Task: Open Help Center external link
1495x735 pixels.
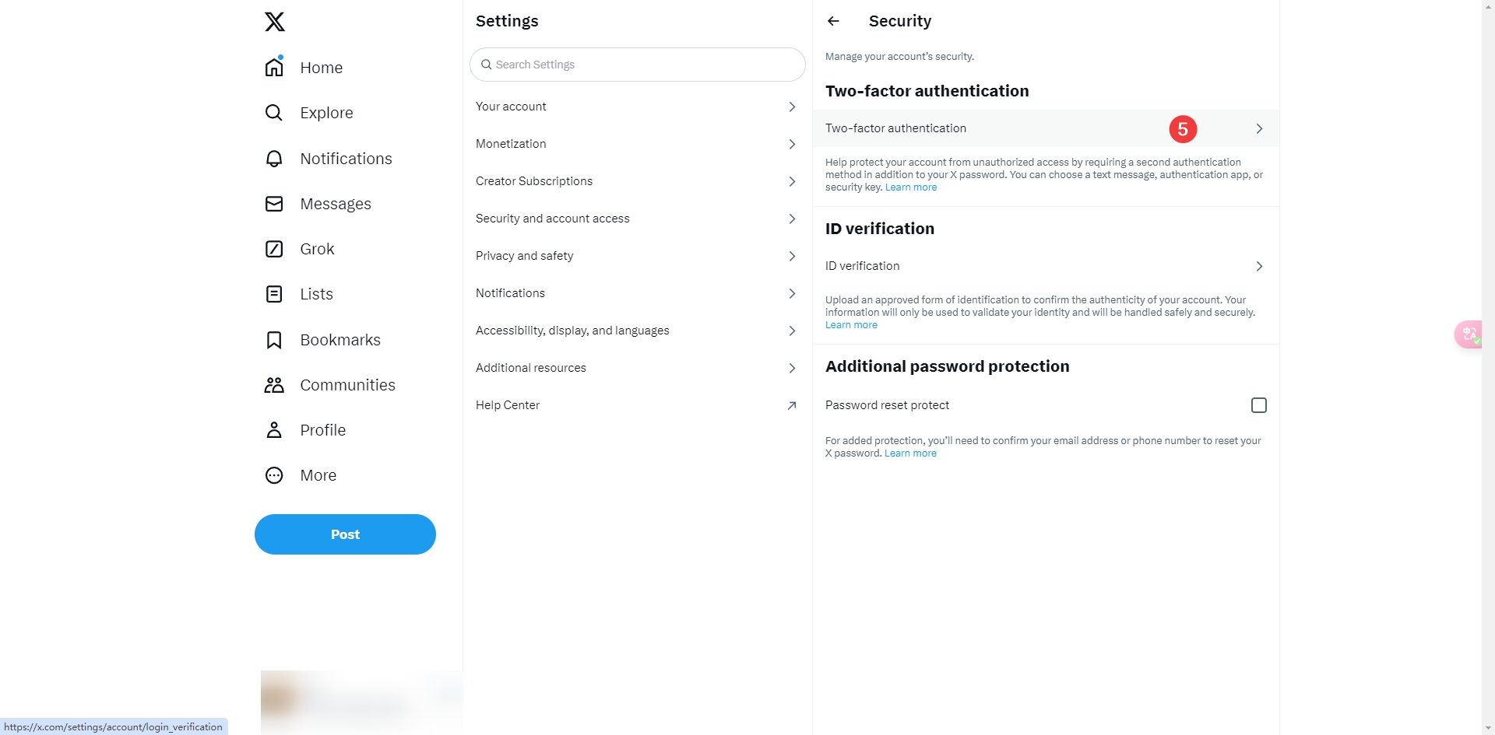Action: click(x=791, y=405)
